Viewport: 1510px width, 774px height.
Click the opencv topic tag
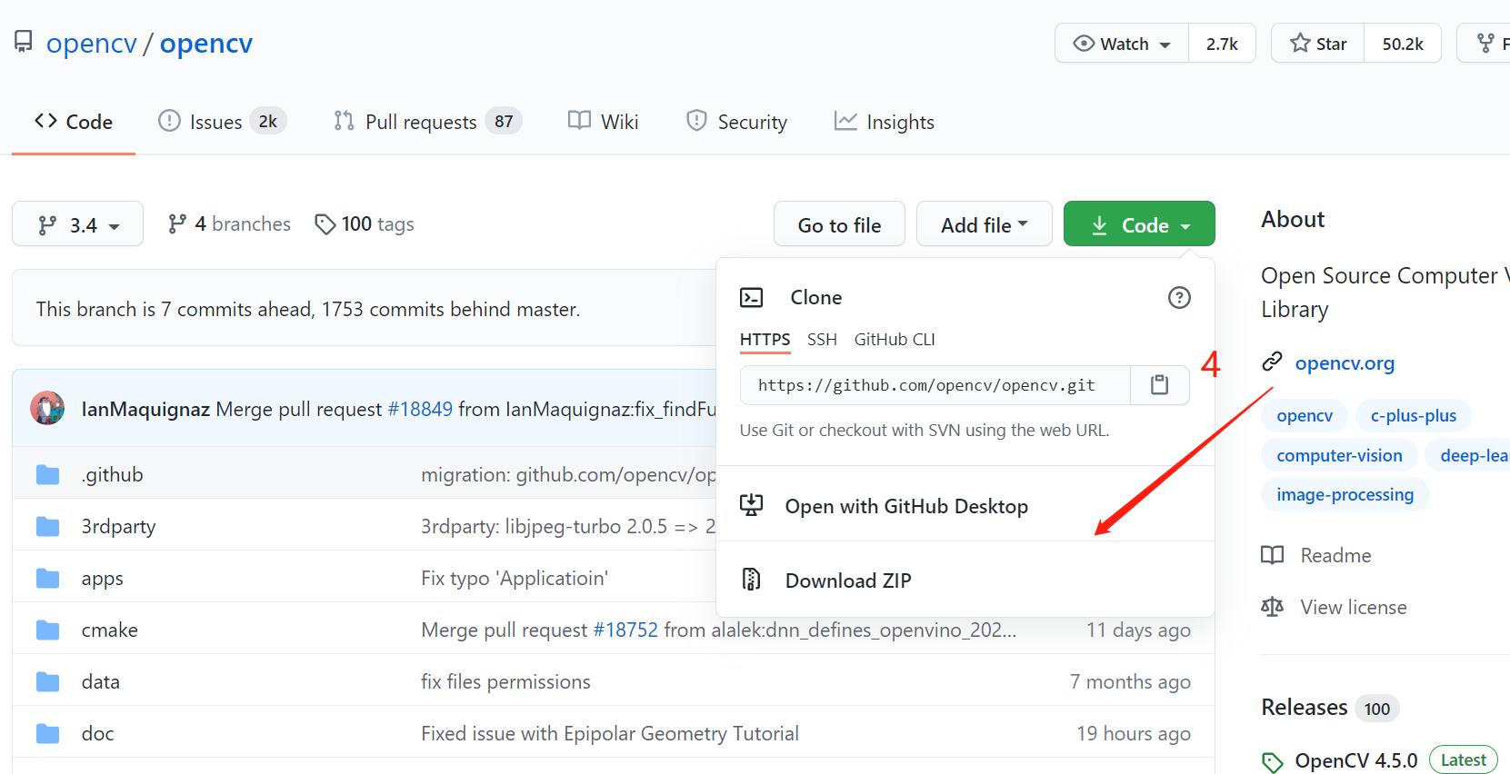[1305, 415]
